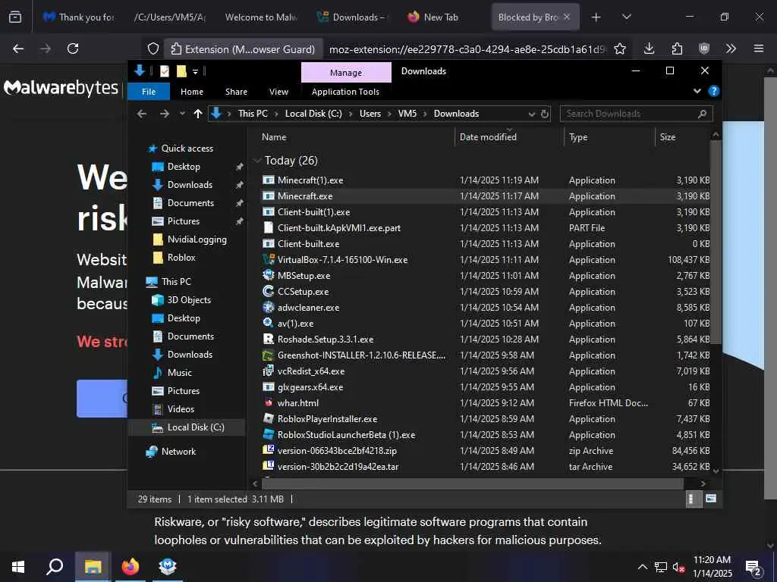Image resolution: width=777 pixels, height=582 pixels.
Task: Expand the Explorer ribbon chevron
Action: tap(697, 91)
